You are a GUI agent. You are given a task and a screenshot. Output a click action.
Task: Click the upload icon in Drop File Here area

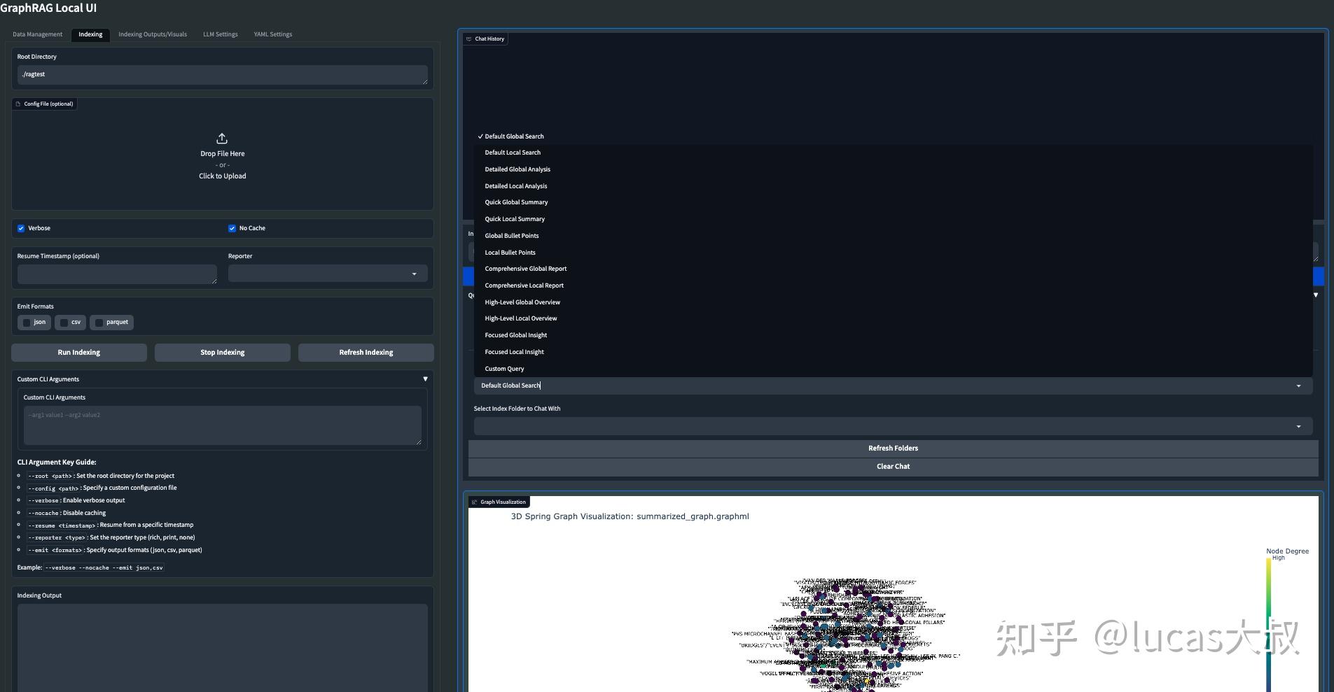(x=222, y=138)
